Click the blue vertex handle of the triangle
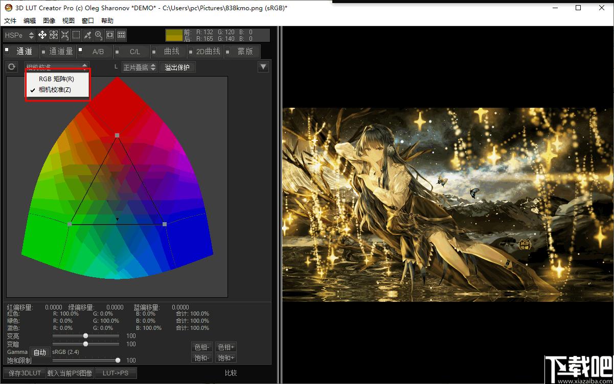 [165, 224]
